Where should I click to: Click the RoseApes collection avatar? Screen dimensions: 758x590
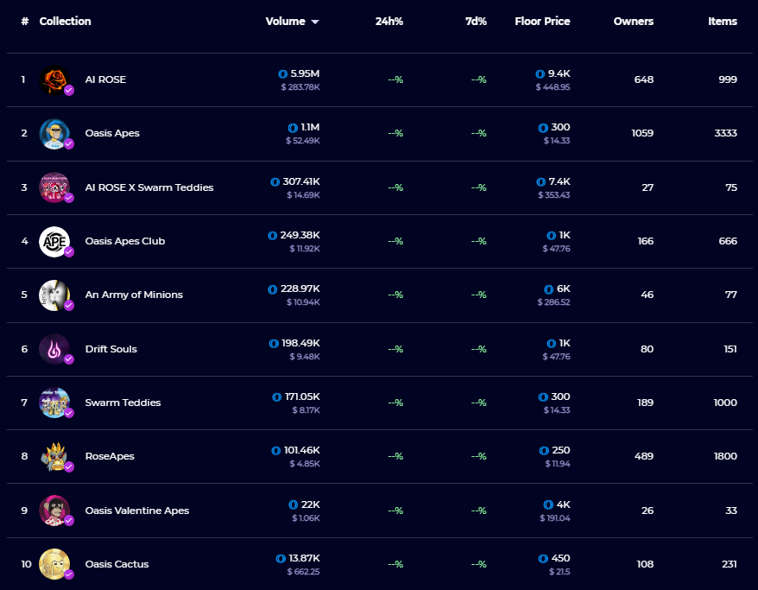tap(55, 456)
